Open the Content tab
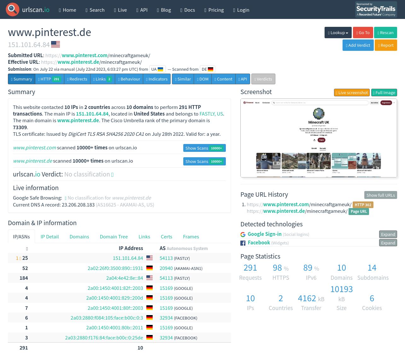Screen dimensions: 405x353 [x=223, y=79]
